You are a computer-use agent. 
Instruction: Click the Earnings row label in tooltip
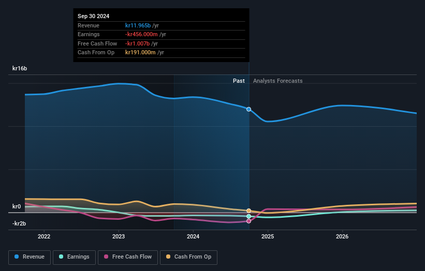[89, 34]
